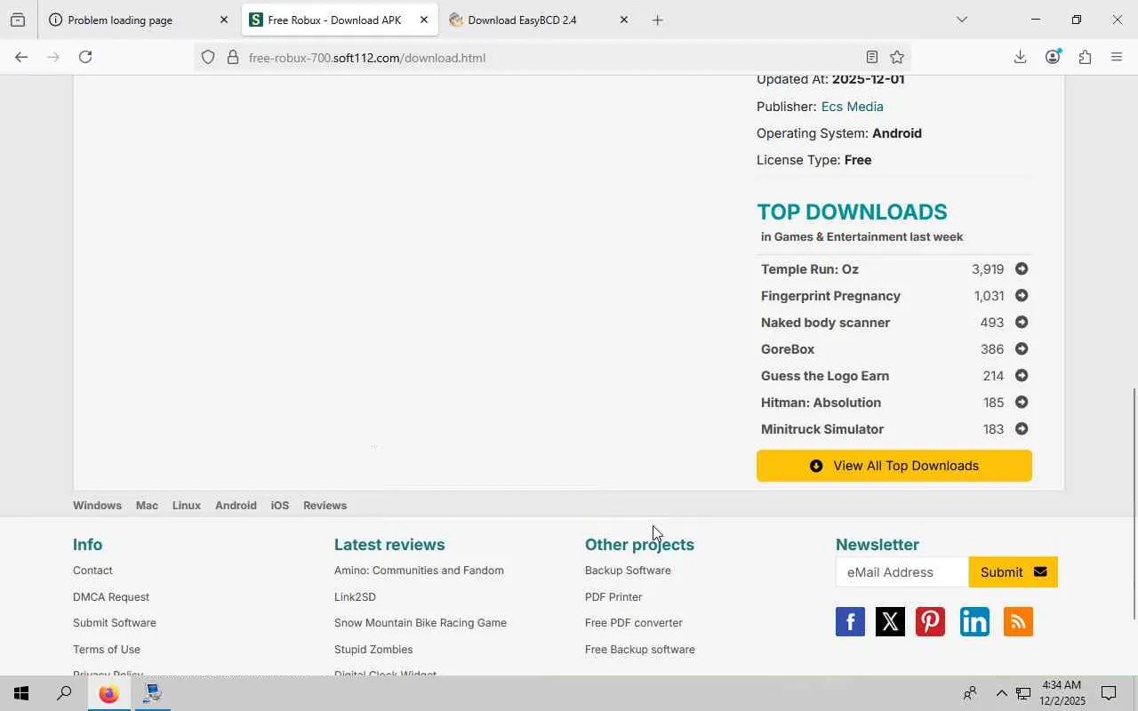Click the page vertical scrollbar thumb
This screenshot has width=1138, height=711.
[x=1134, y=505]
